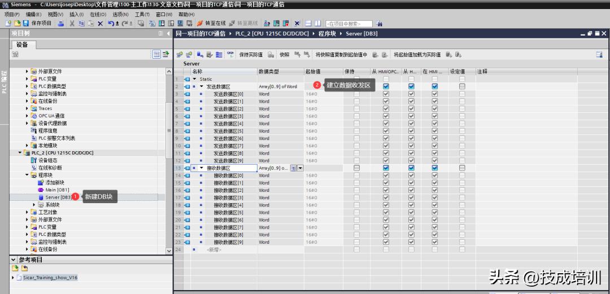This screenshot has width=610, height=294.
Task: Click the project tree scrollbar down arrow
Action: point(169,251)
